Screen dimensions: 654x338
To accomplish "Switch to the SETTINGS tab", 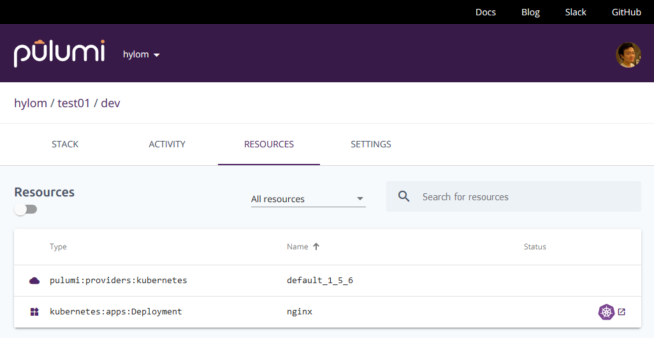I will pyautogui.click(x=371, y=144).
